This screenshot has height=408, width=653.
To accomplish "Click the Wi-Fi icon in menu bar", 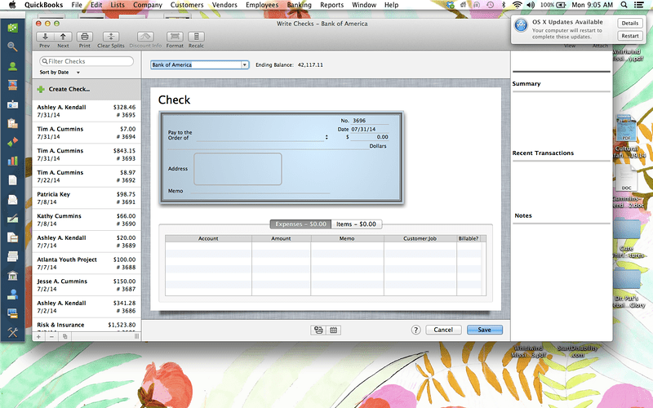I will (517, 5).
